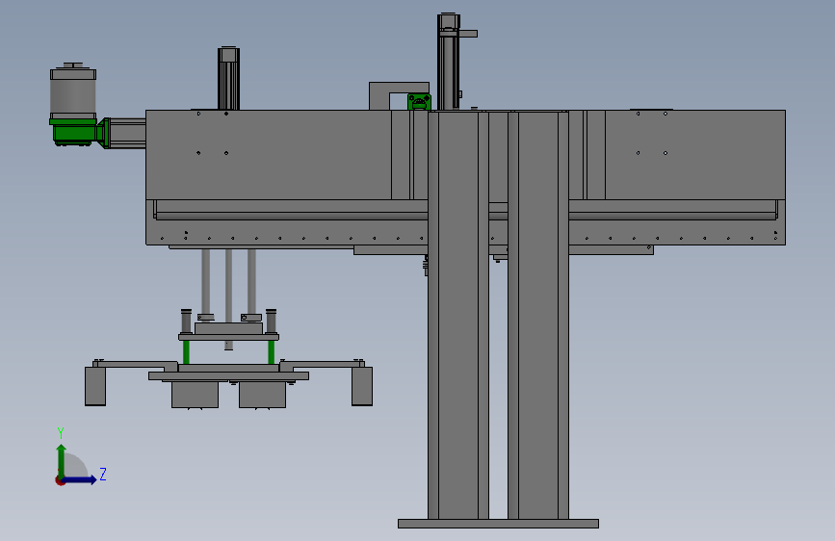835x541 pixels.
Task: Select the large horizontal beam left panel
Action: (269, 155)
